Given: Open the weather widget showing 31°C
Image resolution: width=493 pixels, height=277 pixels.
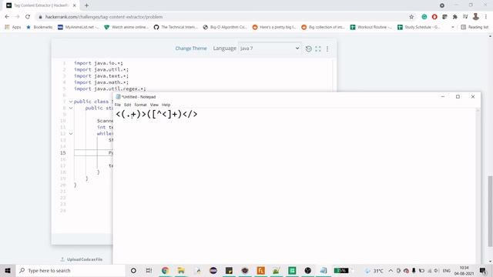Looking at the screenshot, I should 374,270.
